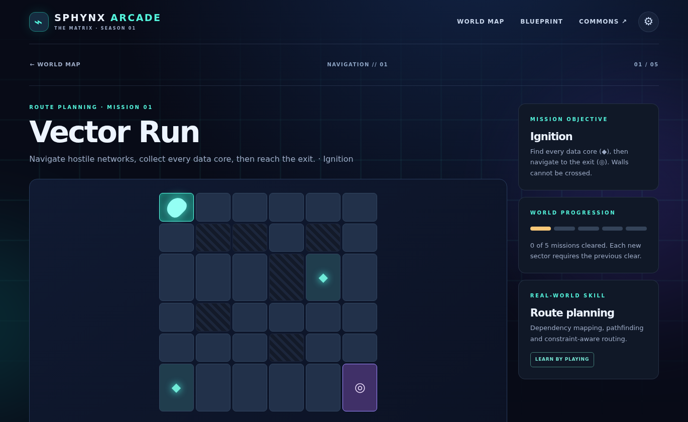Screen dimensions: 688x422
Task: Open the settings gear icon
Action: pos(648,22)
